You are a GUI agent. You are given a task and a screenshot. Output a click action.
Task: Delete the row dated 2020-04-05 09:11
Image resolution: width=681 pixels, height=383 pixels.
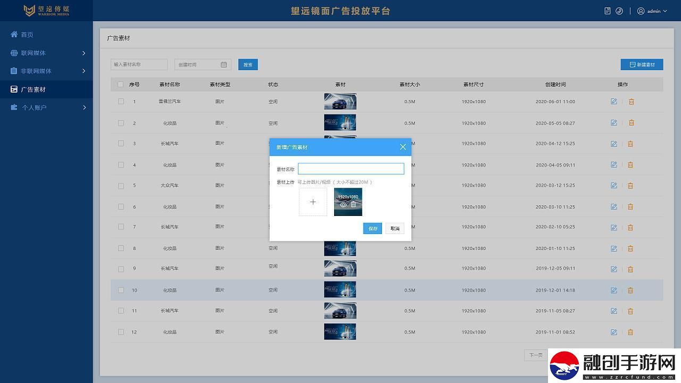(630, 165)
